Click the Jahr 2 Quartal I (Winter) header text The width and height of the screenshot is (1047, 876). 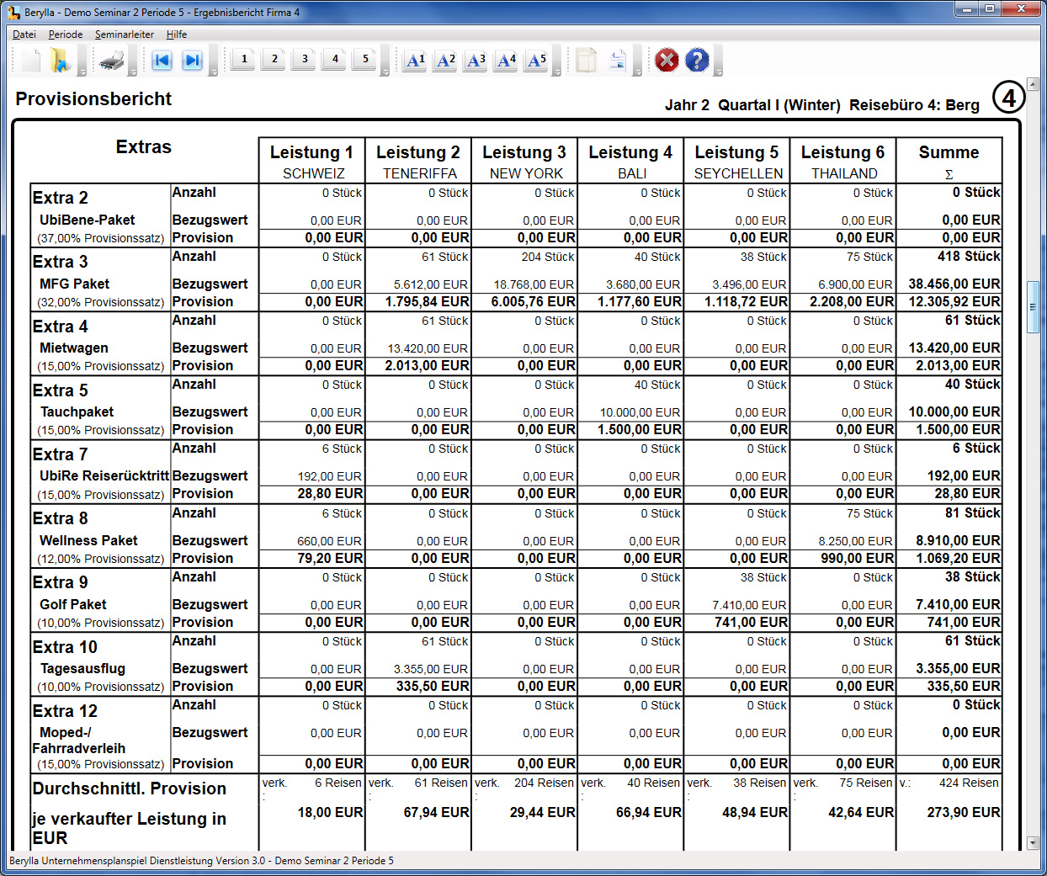(x=752, y=105)
